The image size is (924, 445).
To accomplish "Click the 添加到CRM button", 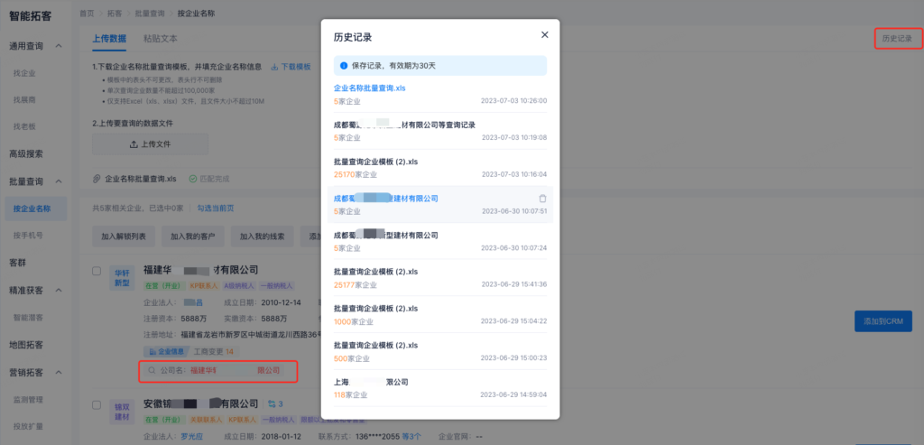I will point(883,320).
